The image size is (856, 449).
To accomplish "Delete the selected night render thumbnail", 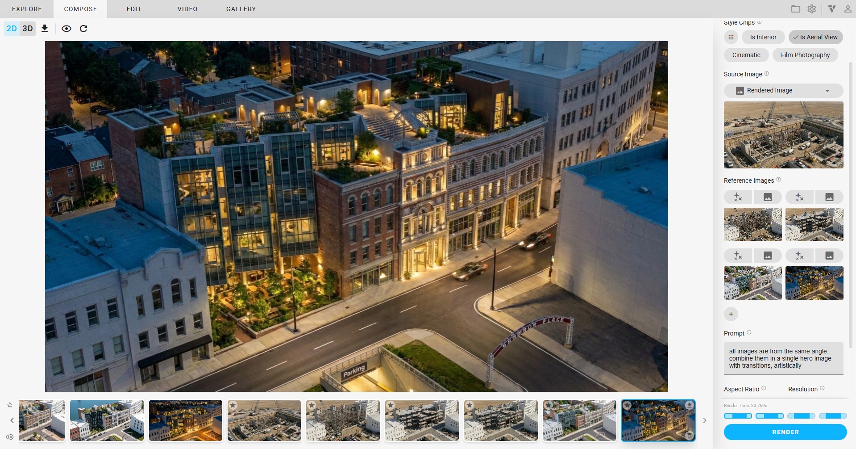I will click(689, 436).
